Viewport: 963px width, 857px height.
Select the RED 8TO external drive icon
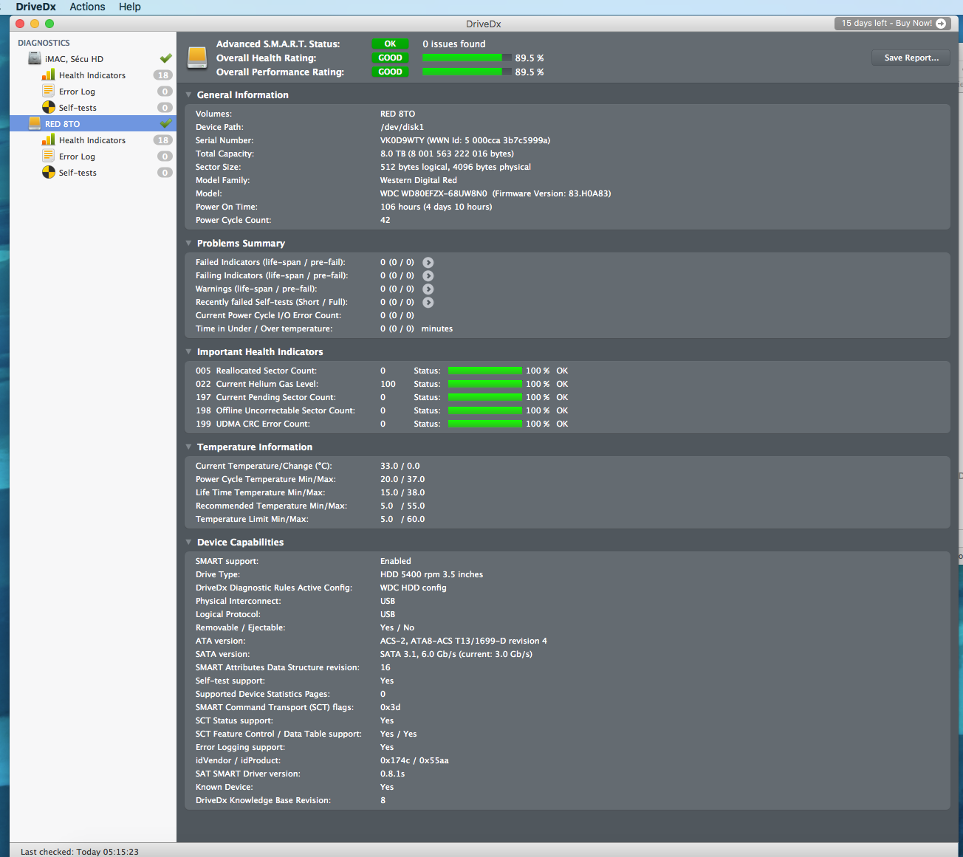[35, 123]
